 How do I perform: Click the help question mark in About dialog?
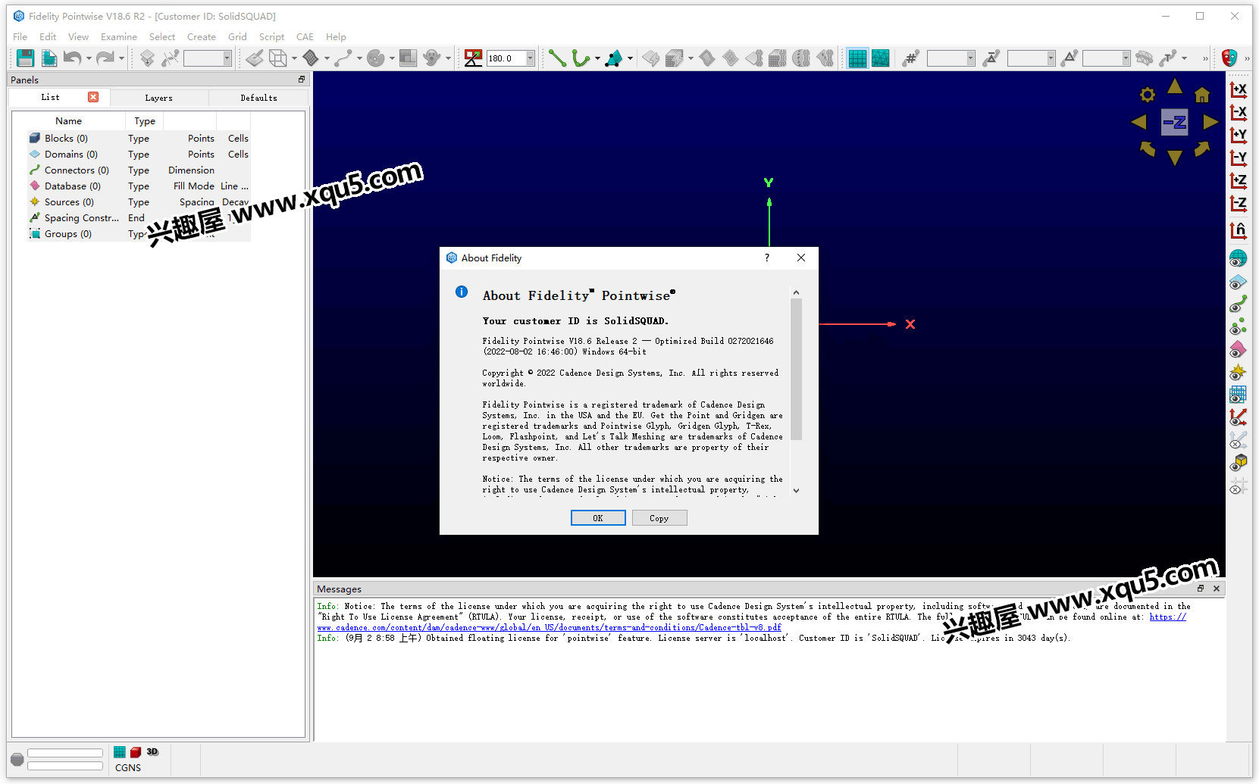767,258
